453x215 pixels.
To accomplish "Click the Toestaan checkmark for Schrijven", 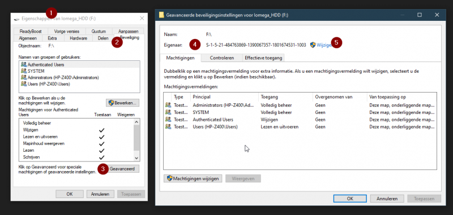I will pyautogui.click(x=101, y=157).
